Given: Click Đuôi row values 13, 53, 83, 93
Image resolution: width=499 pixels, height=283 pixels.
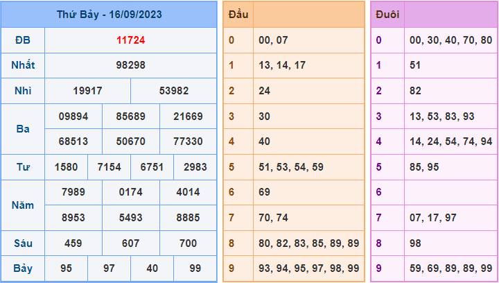Looking at the screenshot, I should pyautogui.click(x=442, y=117).
